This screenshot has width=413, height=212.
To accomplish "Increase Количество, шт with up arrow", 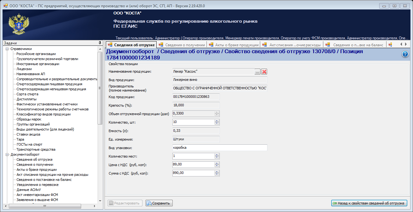I will 217,121.
